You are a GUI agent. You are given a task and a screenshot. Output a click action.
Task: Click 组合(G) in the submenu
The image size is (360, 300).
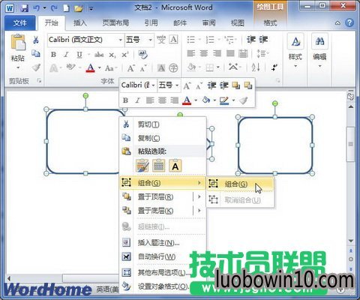(240, 184)
